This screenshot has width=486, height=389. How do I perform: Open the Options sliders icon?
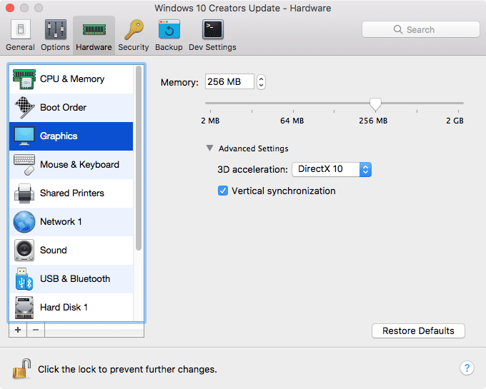point(56,29)
